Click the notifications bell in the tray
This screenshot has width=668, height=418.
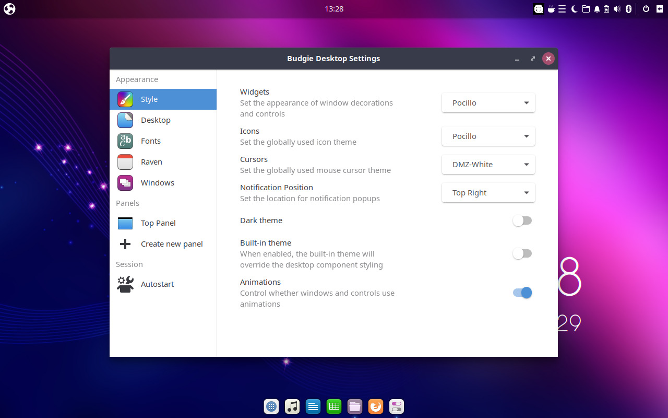tap(597, 8)
